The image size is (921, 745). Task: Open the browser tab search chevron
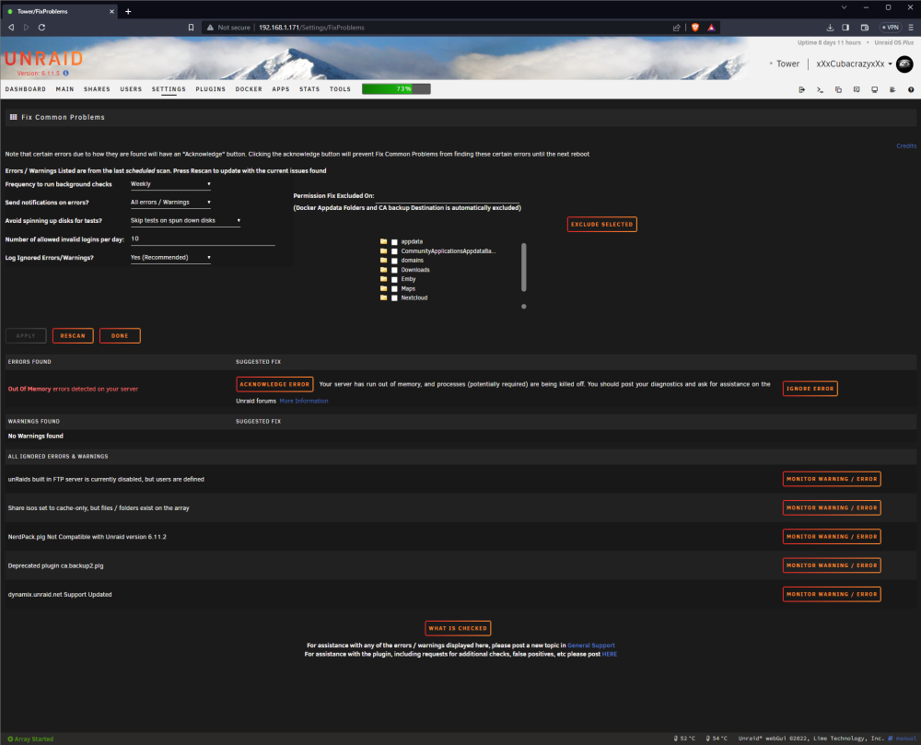pos(844,7)
